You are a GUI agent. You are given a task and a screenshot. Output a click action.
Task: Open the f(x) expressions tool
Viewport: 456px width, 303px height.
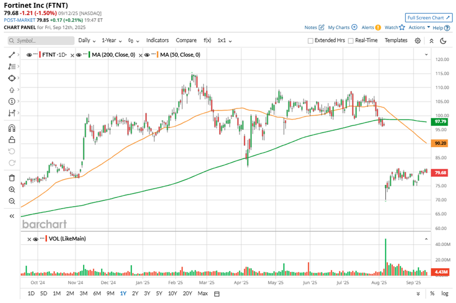coord(207,40)
